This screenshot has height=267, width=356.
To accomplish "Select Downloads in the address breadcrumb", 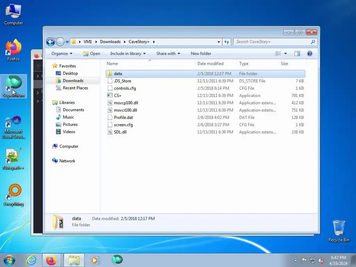I will [x=110, y=42].
